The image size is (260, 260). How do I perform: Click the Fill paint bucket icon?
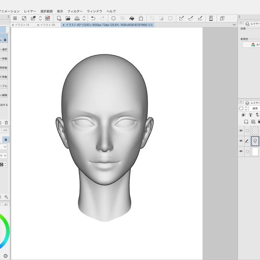pos(132,18)
